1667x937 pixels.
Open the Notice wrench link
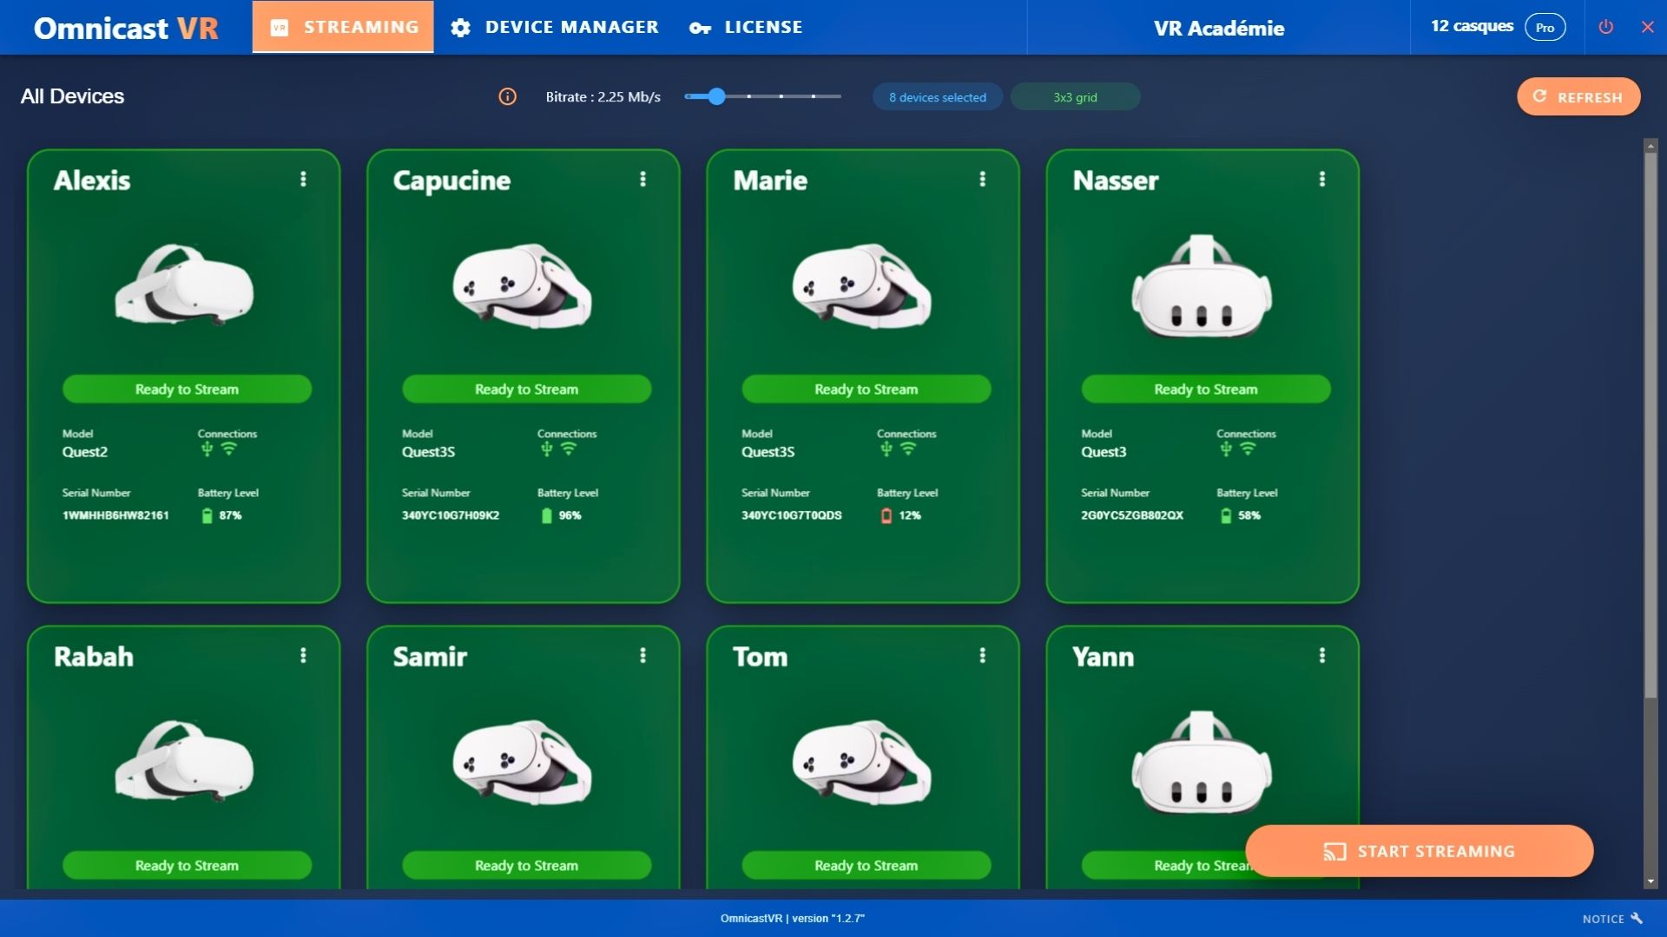point(1612,918)
